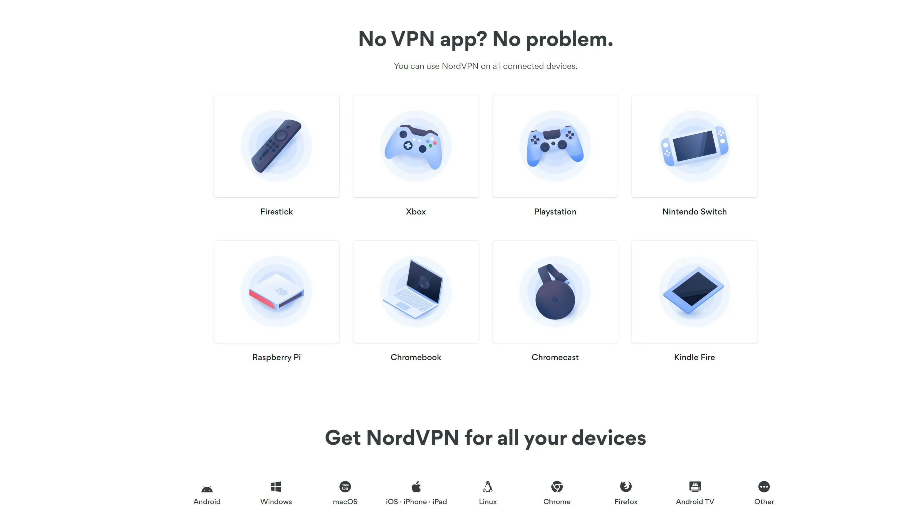The height and width of the screenshot is (520, 921).
Task: Select the Chromecast device icon
Action: click(555, 291)
